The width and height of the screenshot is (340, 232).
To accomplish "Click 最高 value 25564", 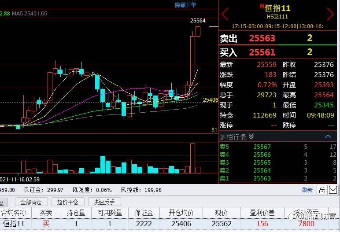I will (324, 95).
